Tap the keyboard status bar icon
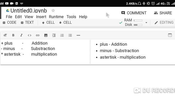The width and height of the screenshot is (175, 98). (22, 4)
